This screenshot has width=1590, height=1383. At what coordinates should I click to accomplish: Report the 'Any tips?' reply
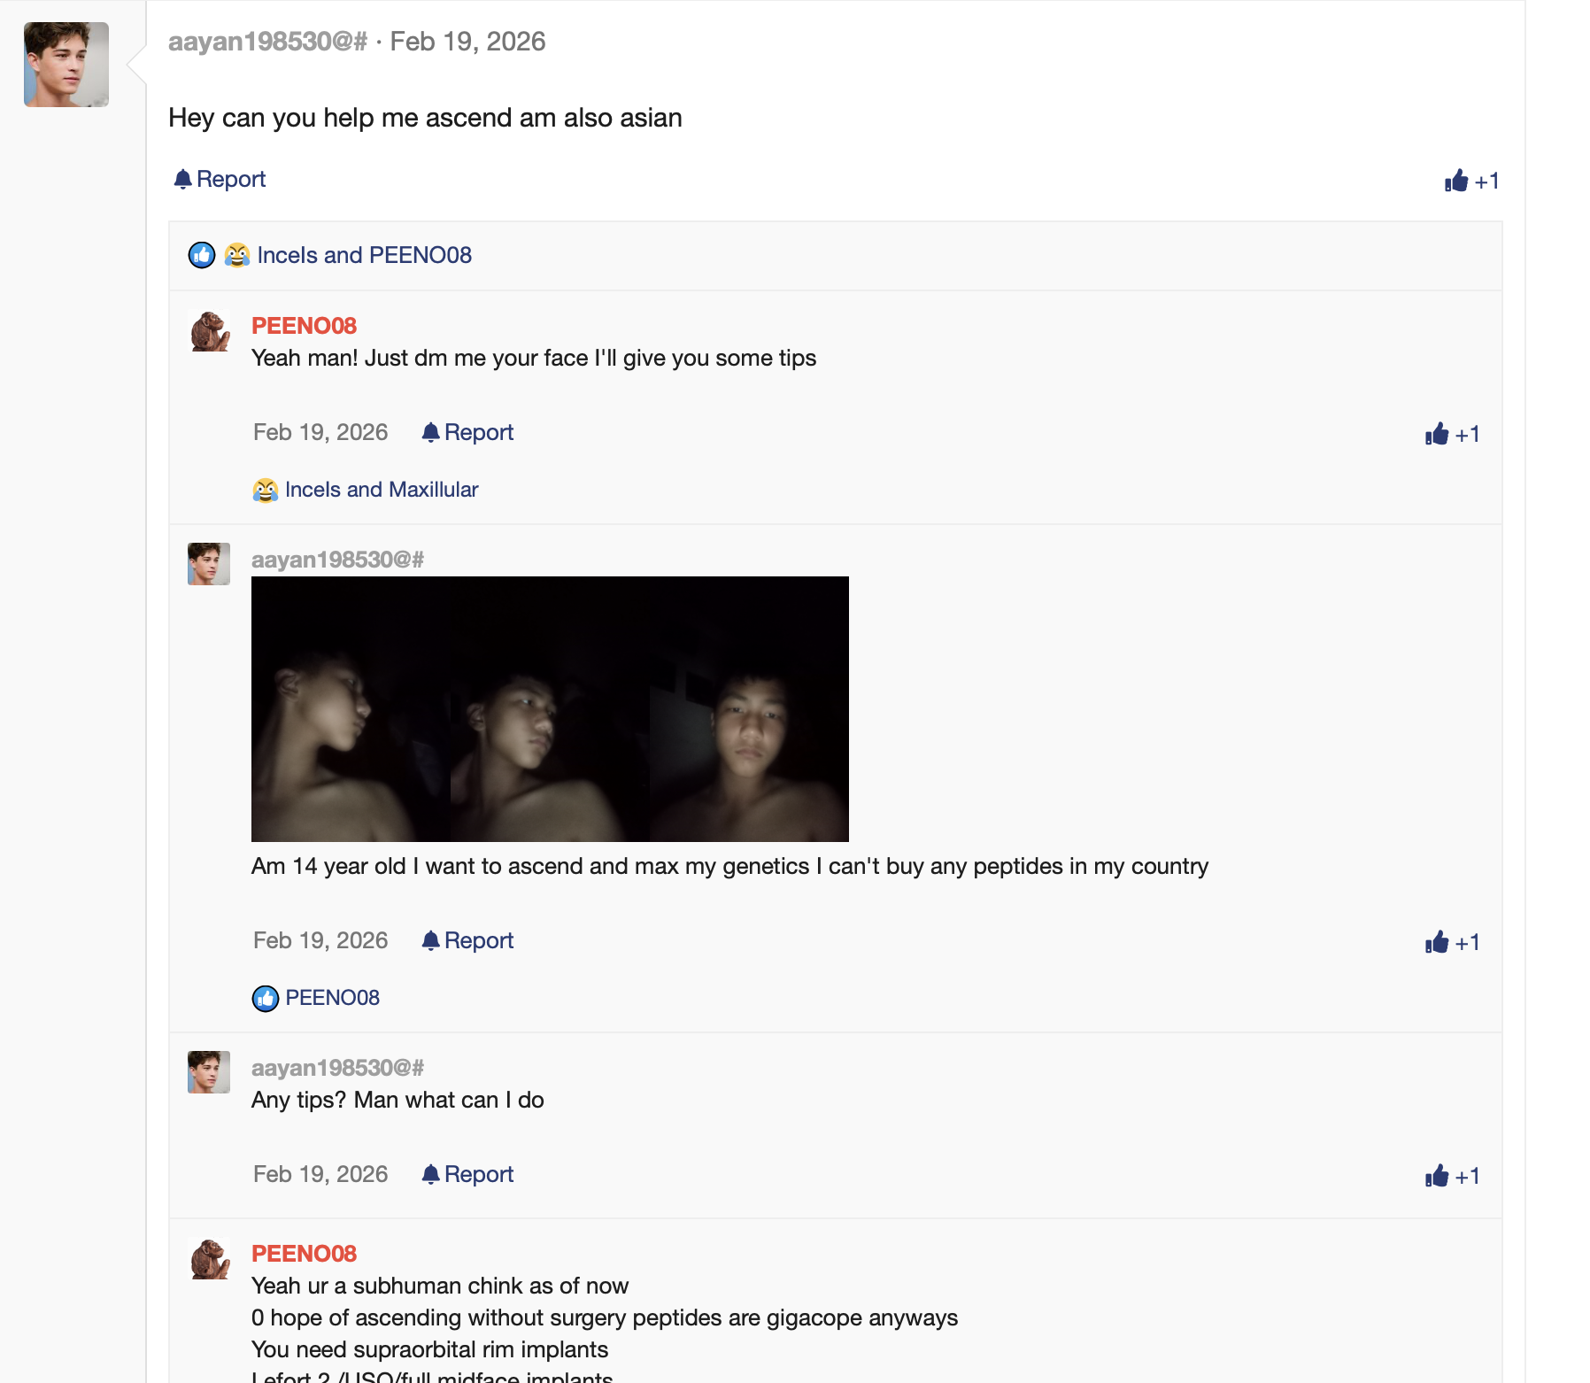[x=468, y=1174]
